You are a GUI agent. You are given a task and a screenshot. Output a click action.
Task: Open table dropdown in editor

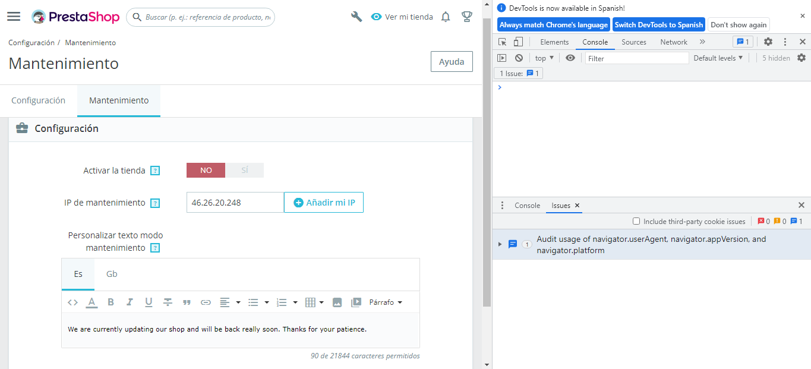(x=314, y=302)
